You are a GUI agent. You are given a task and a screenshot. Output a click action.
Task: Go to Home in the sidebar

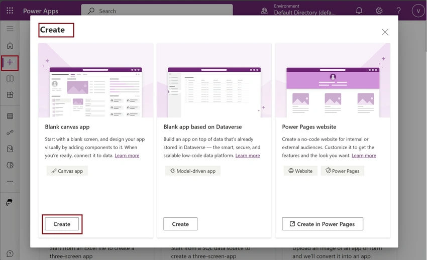click(x=10, y=45)
